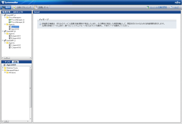Open the 定期レポート tab

(x=41, y=7)
